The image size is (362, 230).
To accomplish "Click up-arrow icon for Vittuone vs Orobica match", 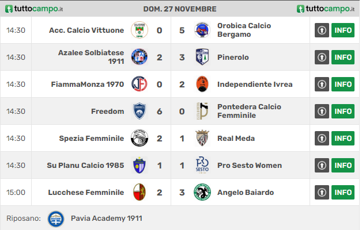I will (322, 30).
